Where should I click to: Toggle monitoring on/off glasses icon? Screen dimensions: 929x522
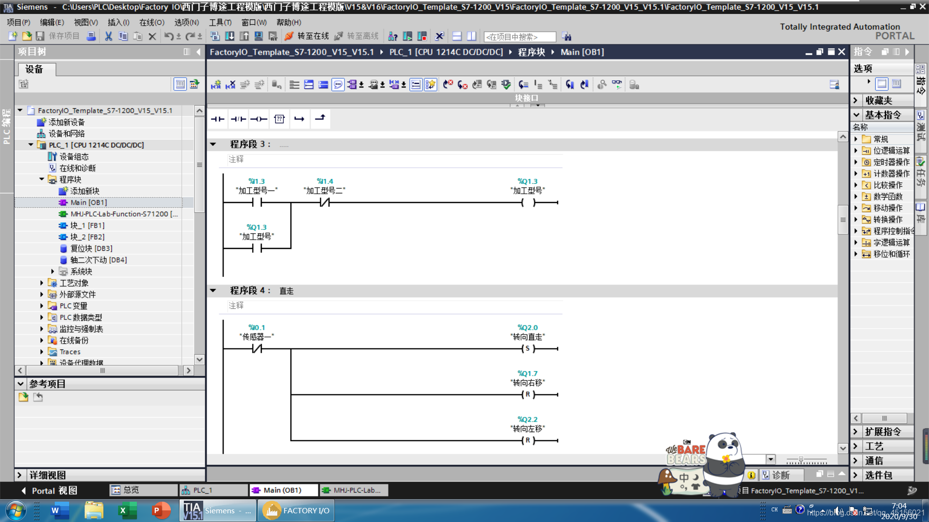coord(617,85)
